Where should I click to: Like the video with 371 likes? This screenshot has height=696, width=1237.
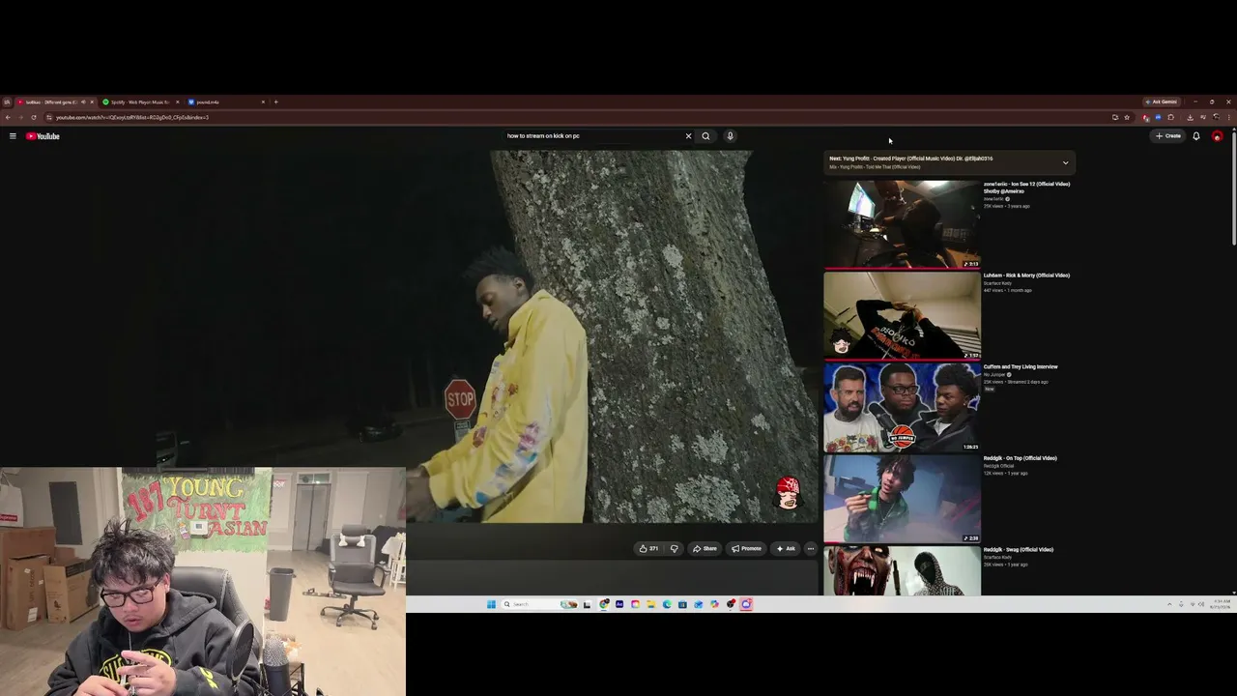point(648,548)
